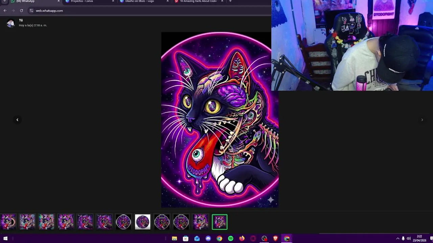Open File Explorer from the taskbar

tap(174, 239)
